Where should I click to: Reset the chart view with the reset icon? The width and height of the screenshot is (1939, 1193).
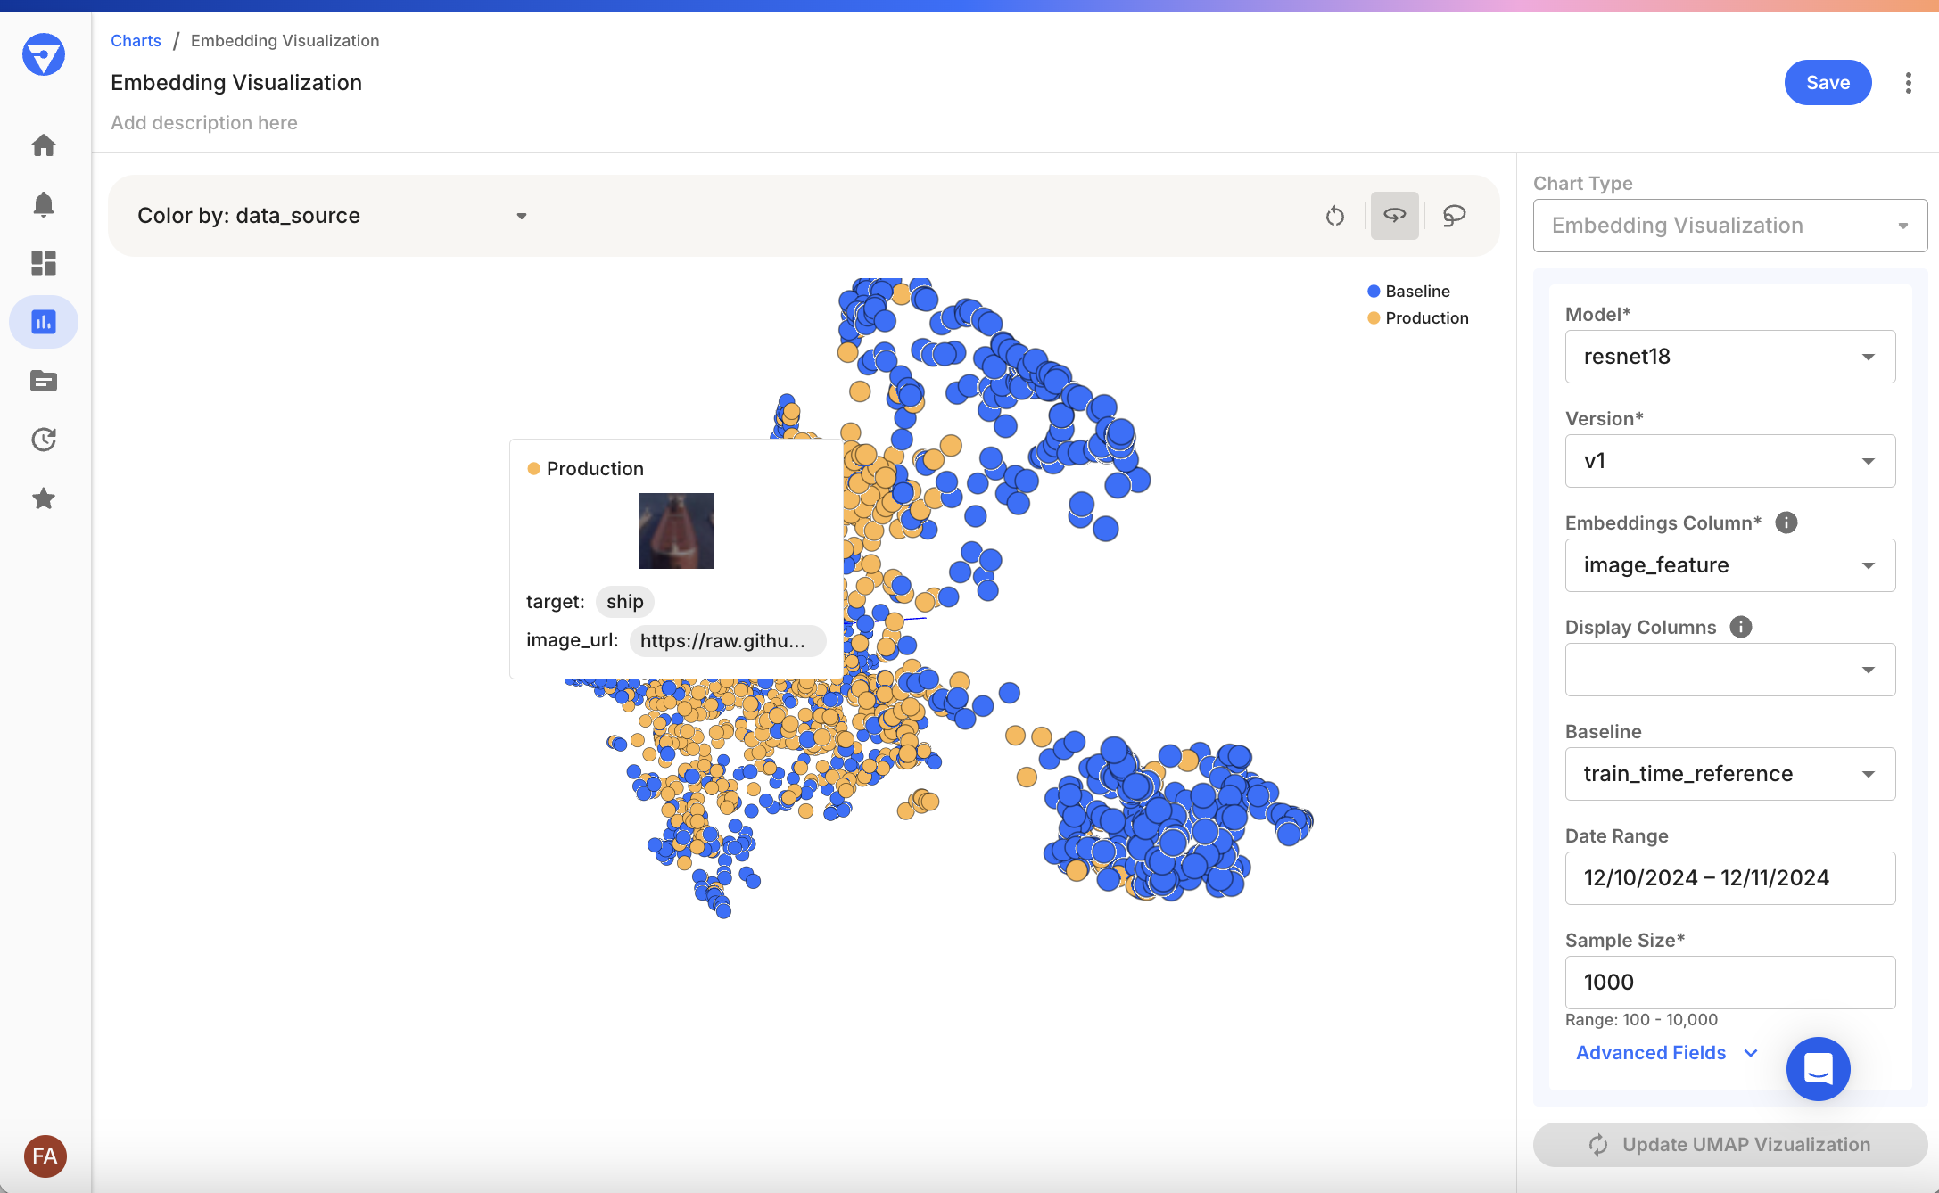(x=1335, y=215)
